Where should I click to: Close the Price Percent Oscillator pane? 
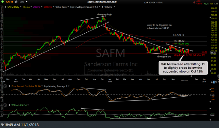tap(5, 86)
